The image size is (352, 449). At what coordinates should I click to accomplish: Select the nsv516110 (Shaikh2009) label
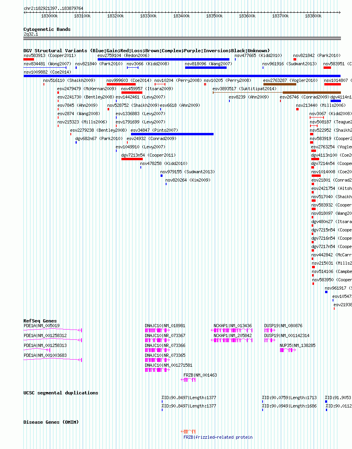(x=69, y=80)
